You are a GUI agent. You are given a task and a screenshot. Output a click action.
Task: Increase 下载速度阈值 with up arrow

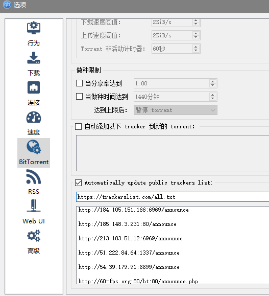coord(196,20)
